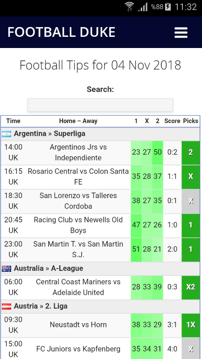The width and height of the screenshot is (202, 359).
Task: Select the 1X pick for Neustadt vs Horn
Action: (190, 325)
